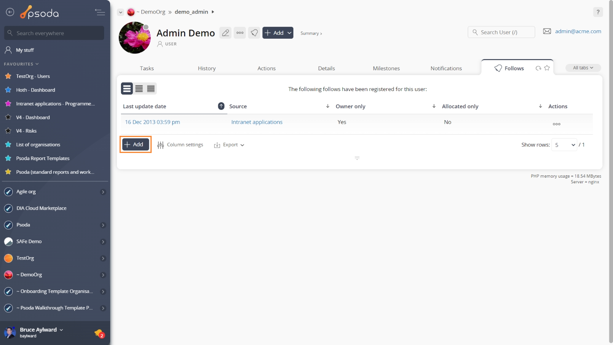Click the envelope email icon

pos(547,32)
